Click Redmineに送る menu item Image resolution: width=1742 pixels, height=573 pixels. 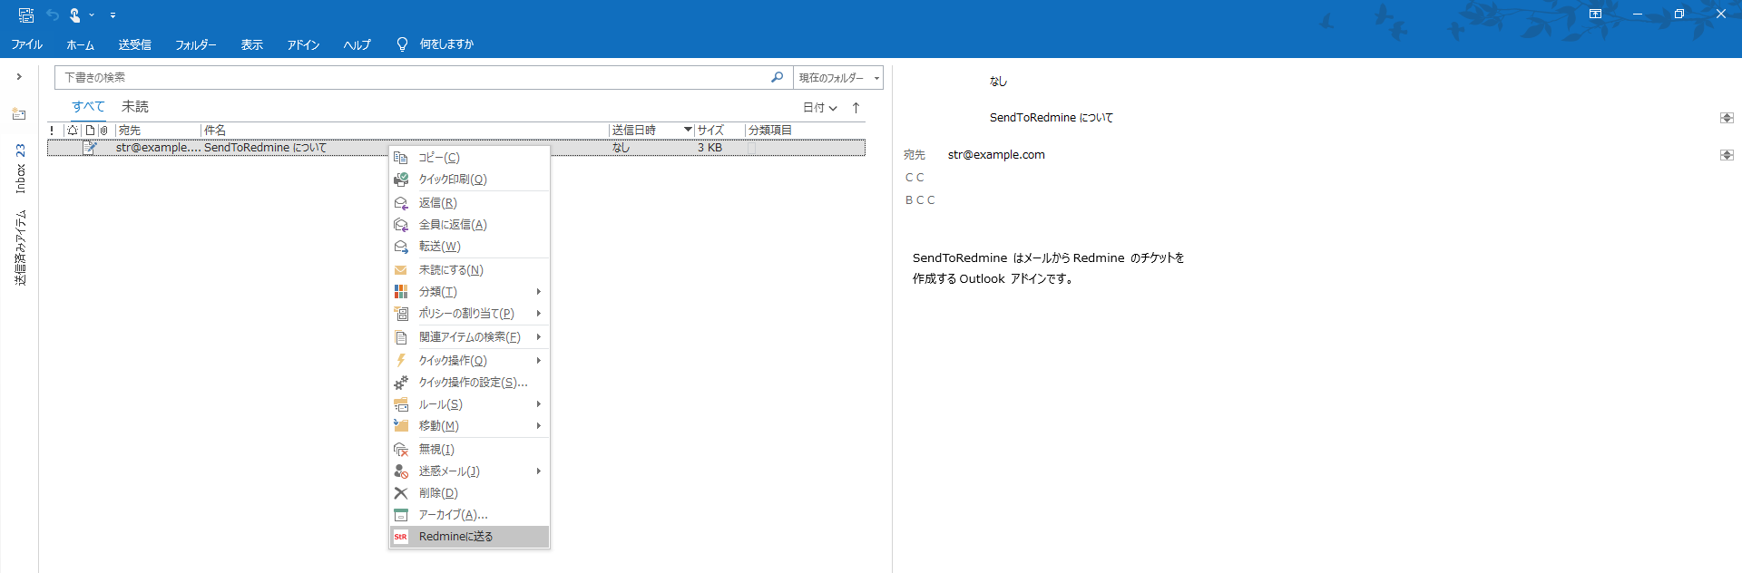pos(469,537)
